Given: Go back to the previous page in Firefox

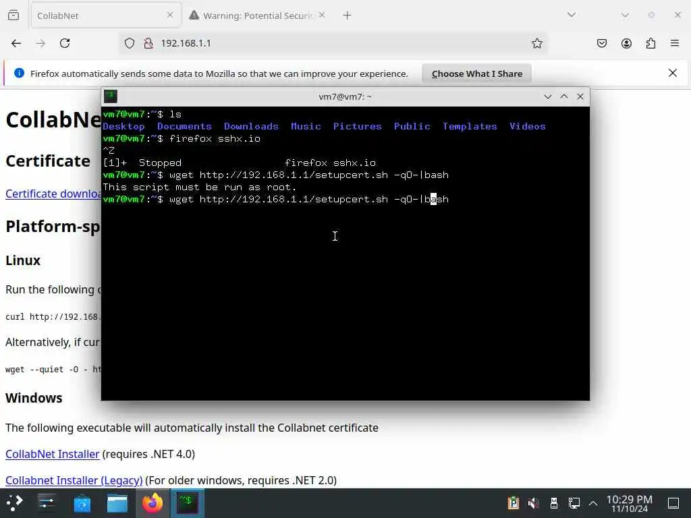Looking at the screenshot, I should [x=16, y=43].
